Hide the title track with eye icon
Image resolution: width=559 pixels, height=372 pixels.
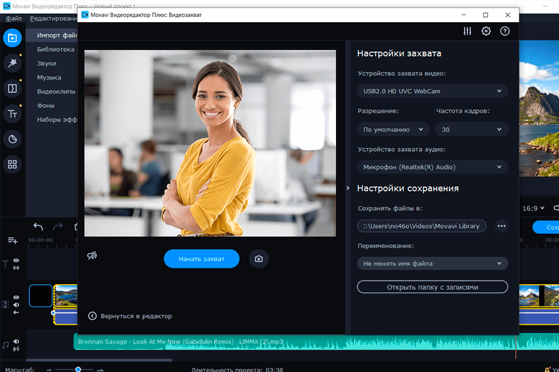click(16, 261)
